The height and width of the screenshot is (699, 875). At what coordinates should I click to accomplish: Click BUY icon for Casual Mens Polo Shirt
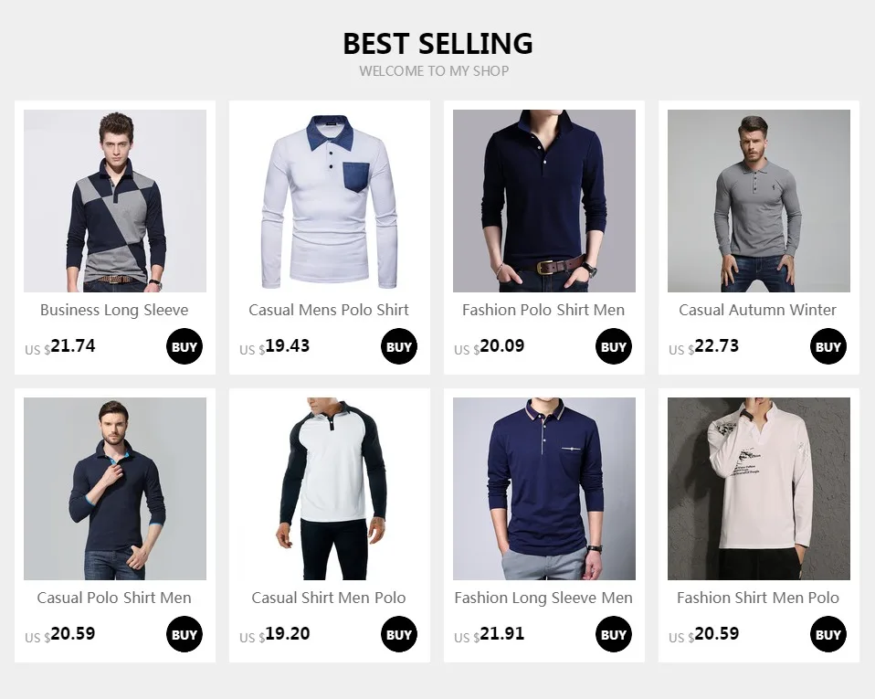pyautogui.click(x=399, y=346)
